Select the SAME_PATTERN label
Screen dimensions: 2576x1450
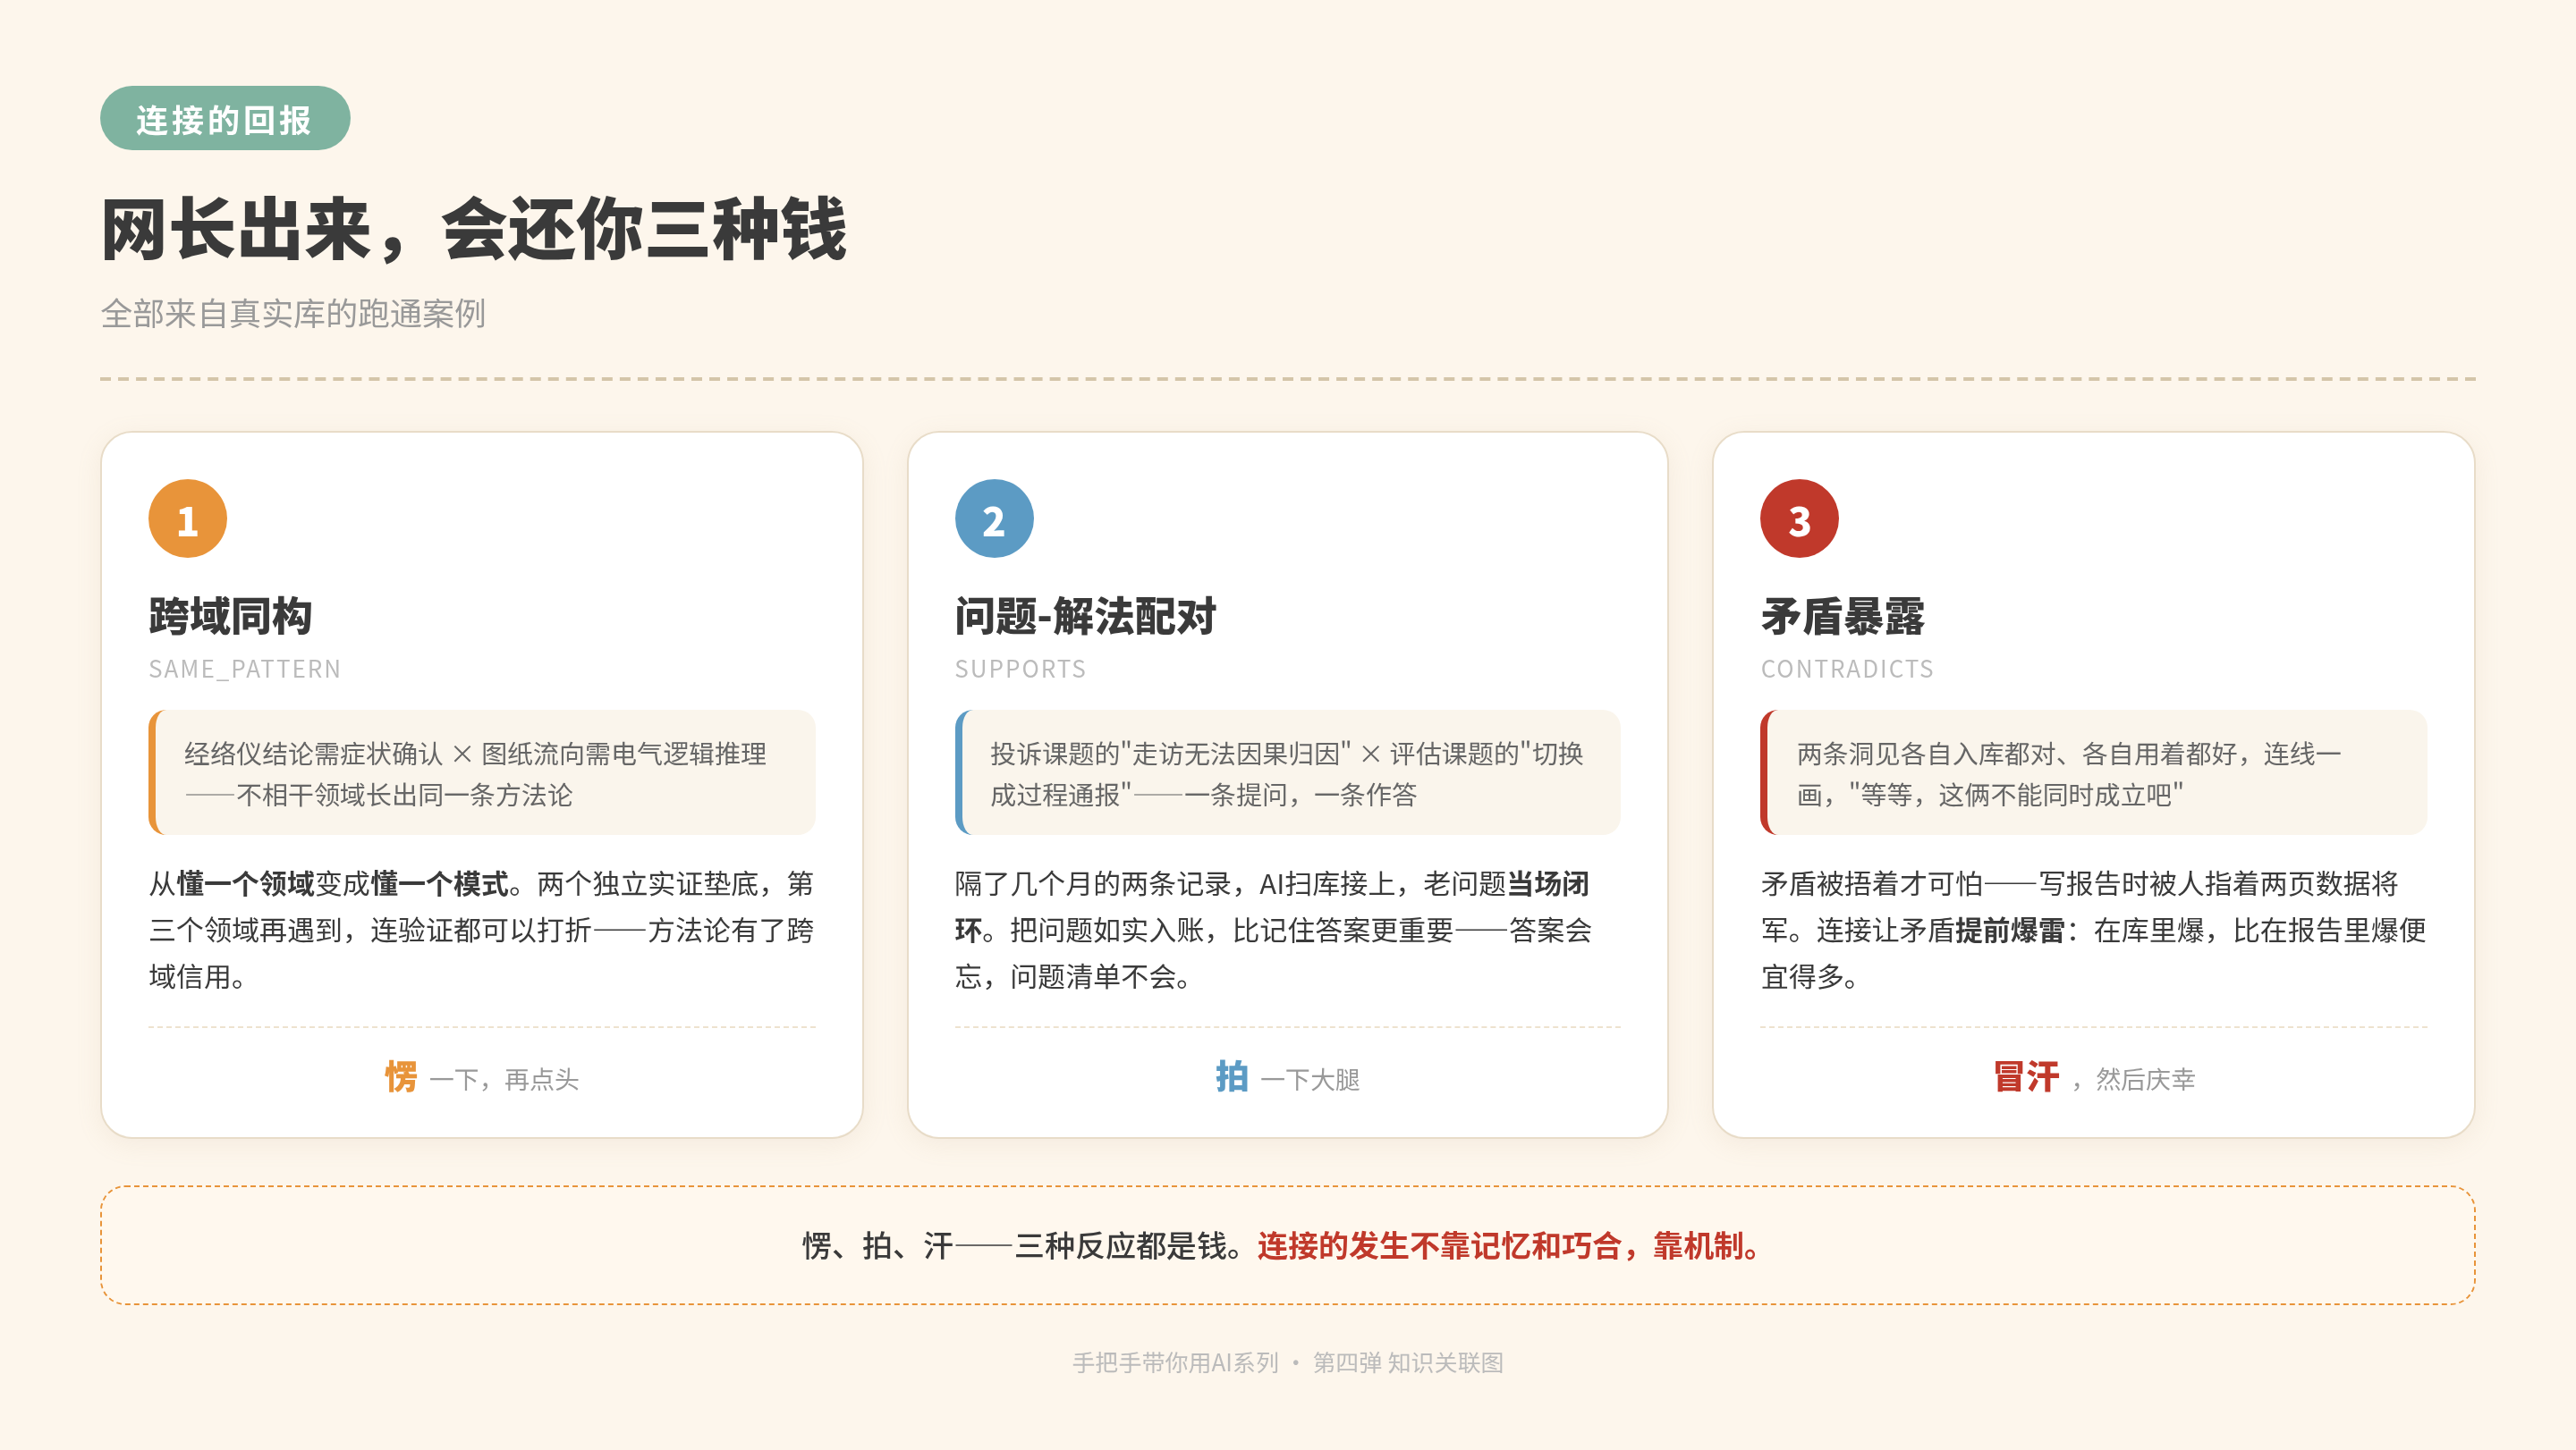[x=245, y=669]
